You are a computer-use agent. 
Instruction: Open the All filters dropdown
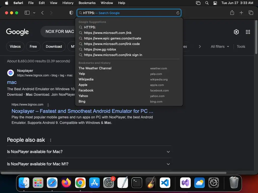point(220,46)
